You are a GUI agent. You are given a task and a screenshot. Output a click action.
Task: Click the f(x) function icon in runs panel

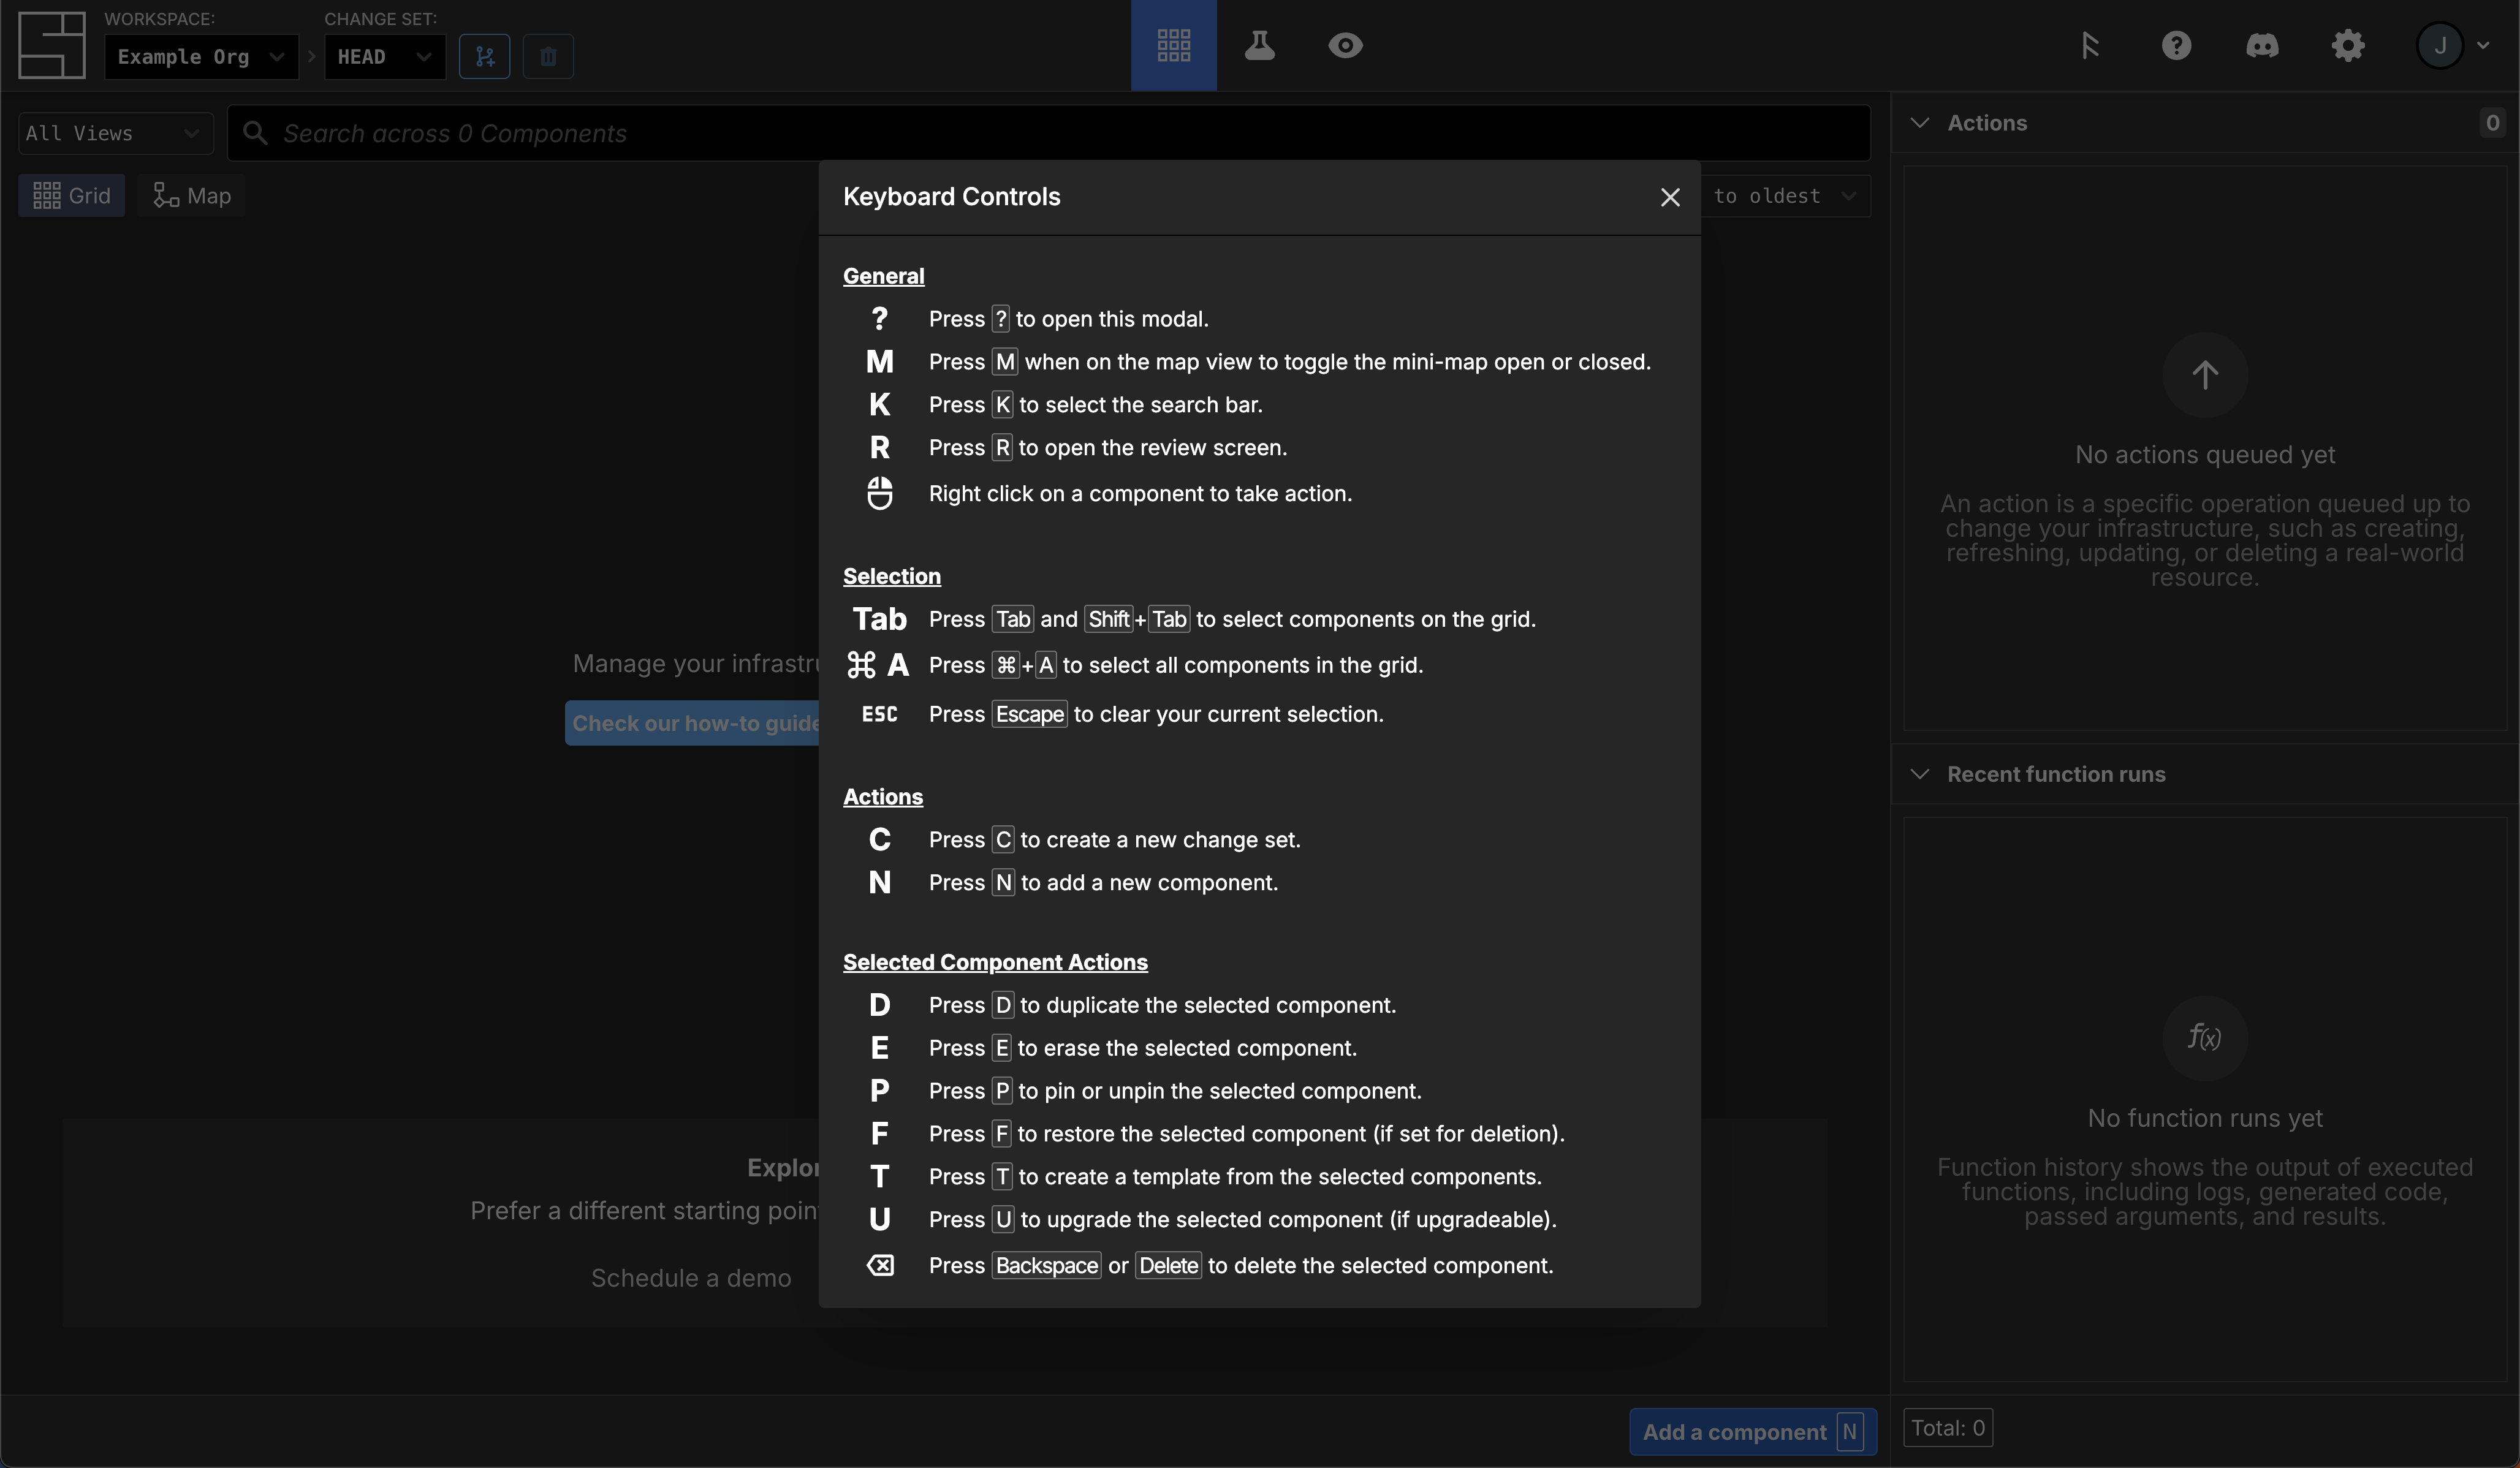point(2205,1038)
